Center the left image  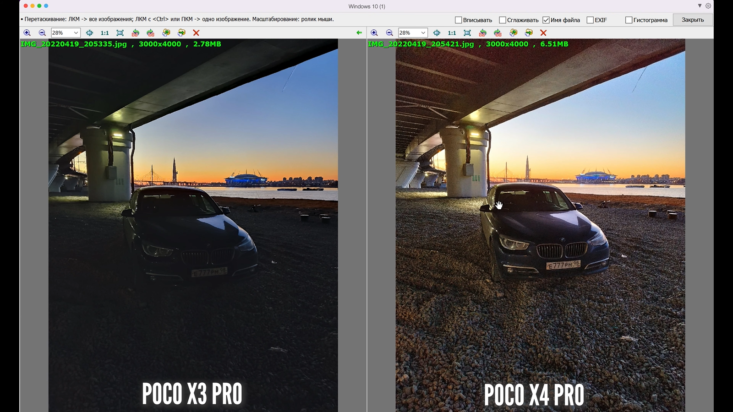[89, 33]
